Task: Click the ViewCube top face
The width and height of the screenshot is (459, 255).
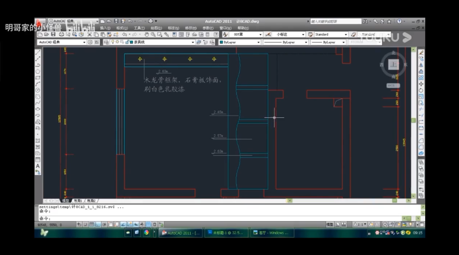Action: coord(394,64)
